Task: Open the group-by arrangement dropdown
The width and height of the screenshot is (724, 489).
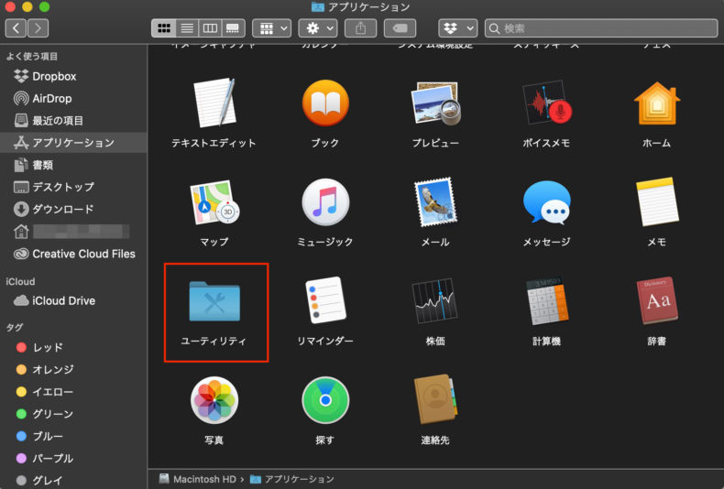Action: pyautogui.click(x=271, y=28)
